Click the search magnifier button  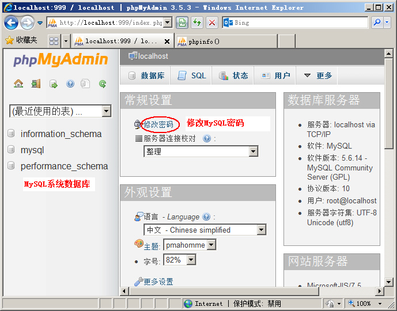(x=377, y=23)
